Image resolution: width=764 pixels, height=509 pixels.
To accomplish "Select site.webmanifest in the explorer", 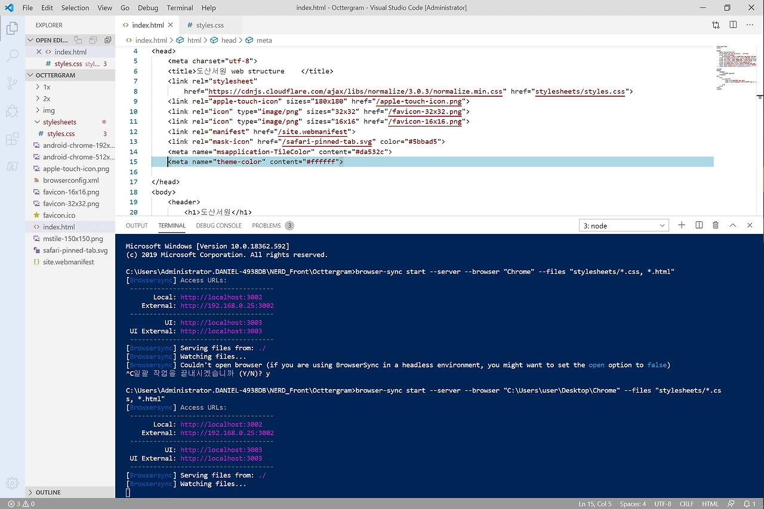I will click(x=70, y=262).
